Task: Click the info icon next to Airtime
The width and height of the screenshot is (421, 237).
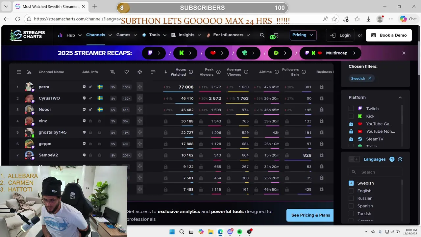Action: [x=277, y=72]
